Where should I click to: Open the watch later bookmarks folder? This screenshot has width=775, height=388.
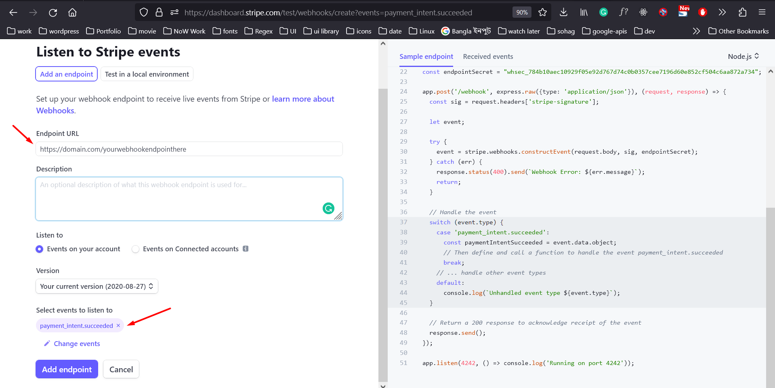[519, 31]
